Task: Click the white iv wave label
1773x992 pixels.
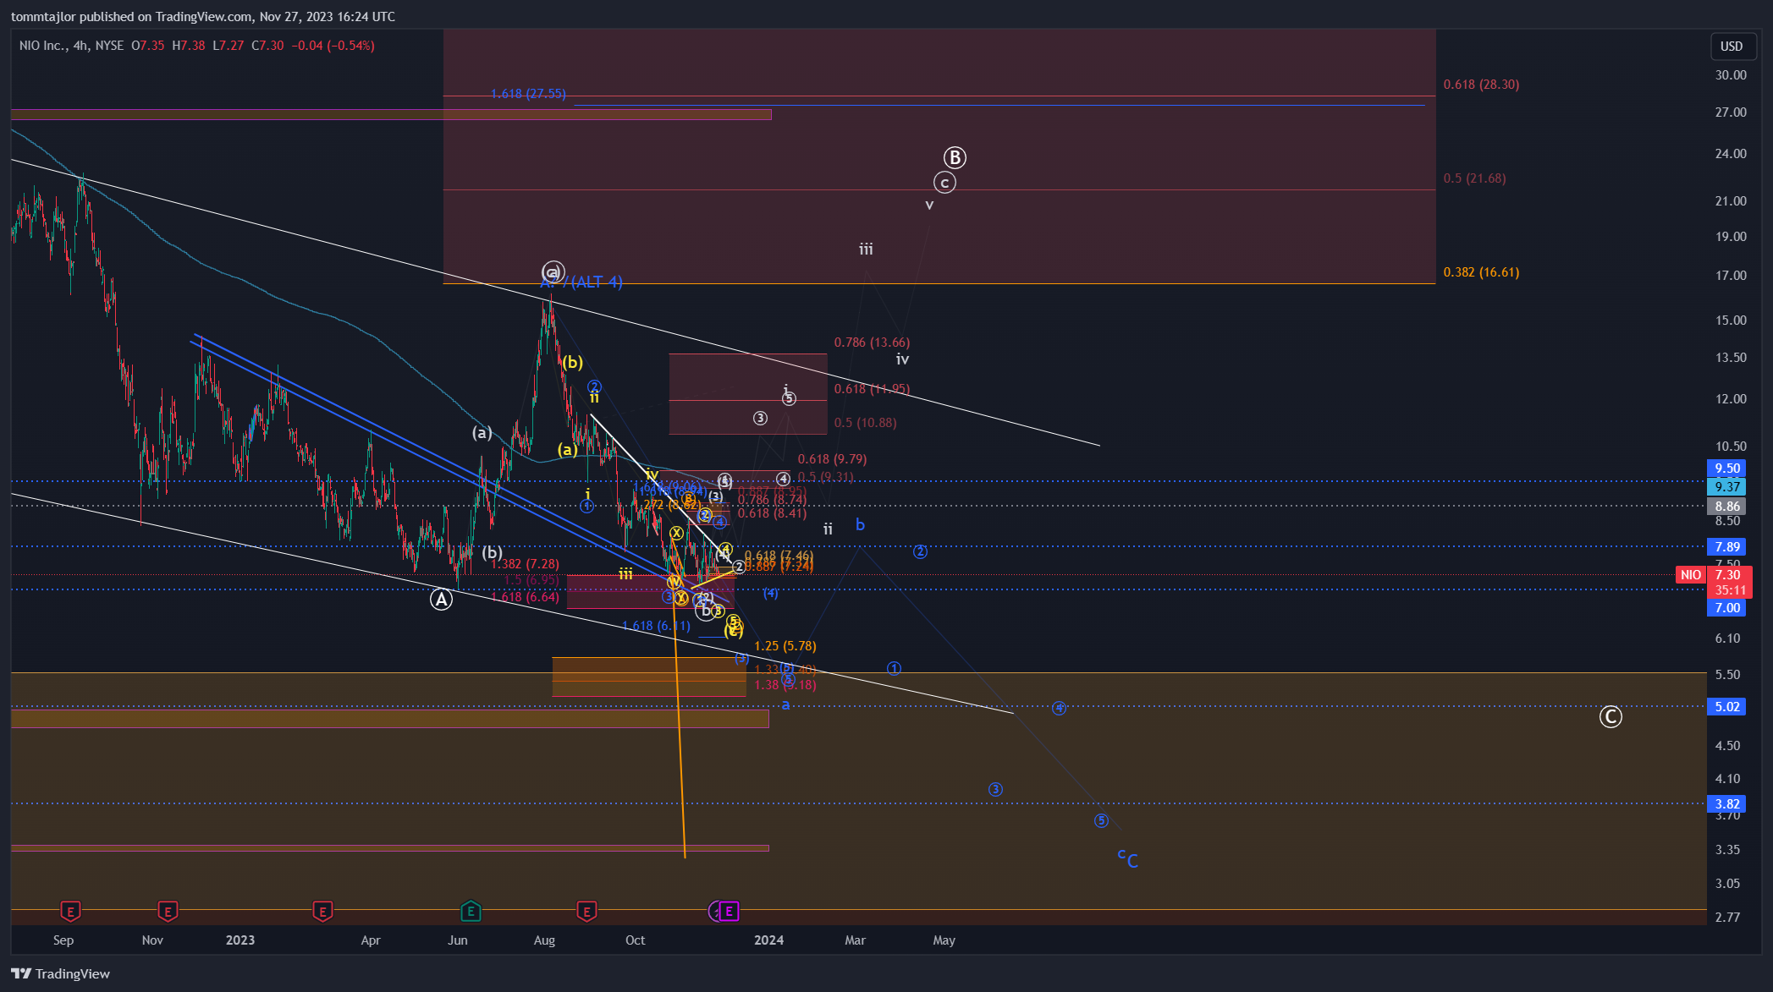Action: pyautogui.click(x=902, y=359)
